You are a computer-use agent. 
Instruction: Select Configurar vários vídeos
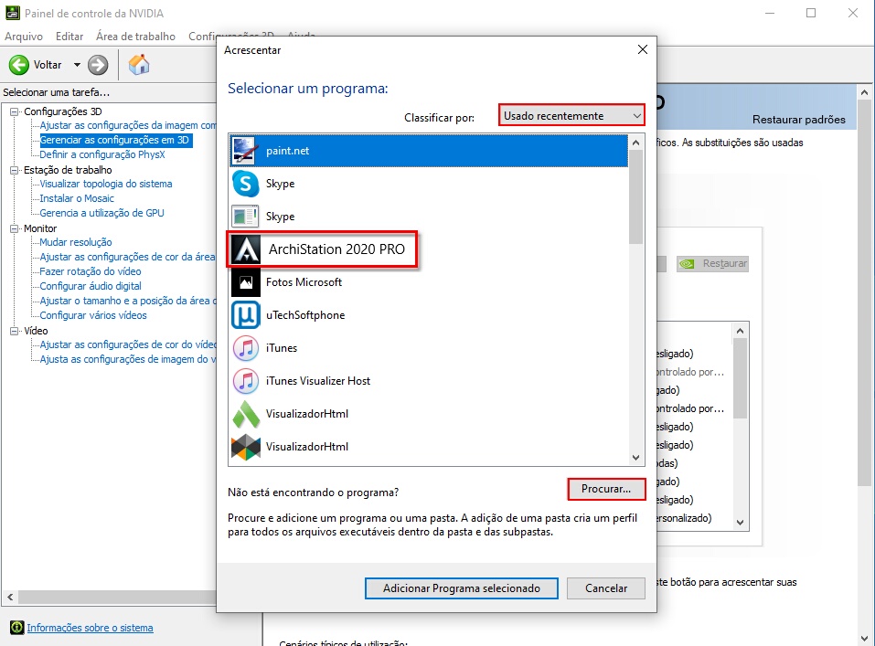[x=92, y=315]
